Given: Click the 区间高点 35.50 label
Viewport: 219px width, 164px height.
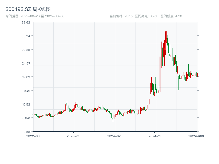Looking at the screenshot, I should pyautogui.click(x=146, y=16).
